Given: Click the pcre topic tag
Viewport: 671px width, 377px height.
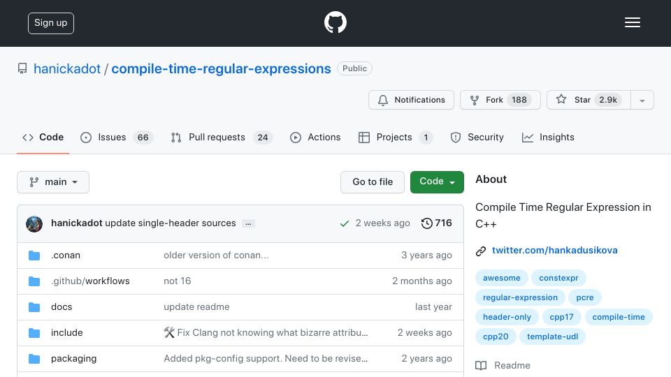Looking at the screenshot, I should point(584,297).
